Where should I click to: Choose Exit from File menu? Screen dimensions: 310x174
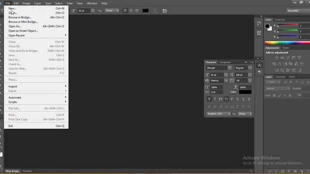coord(36,126)
